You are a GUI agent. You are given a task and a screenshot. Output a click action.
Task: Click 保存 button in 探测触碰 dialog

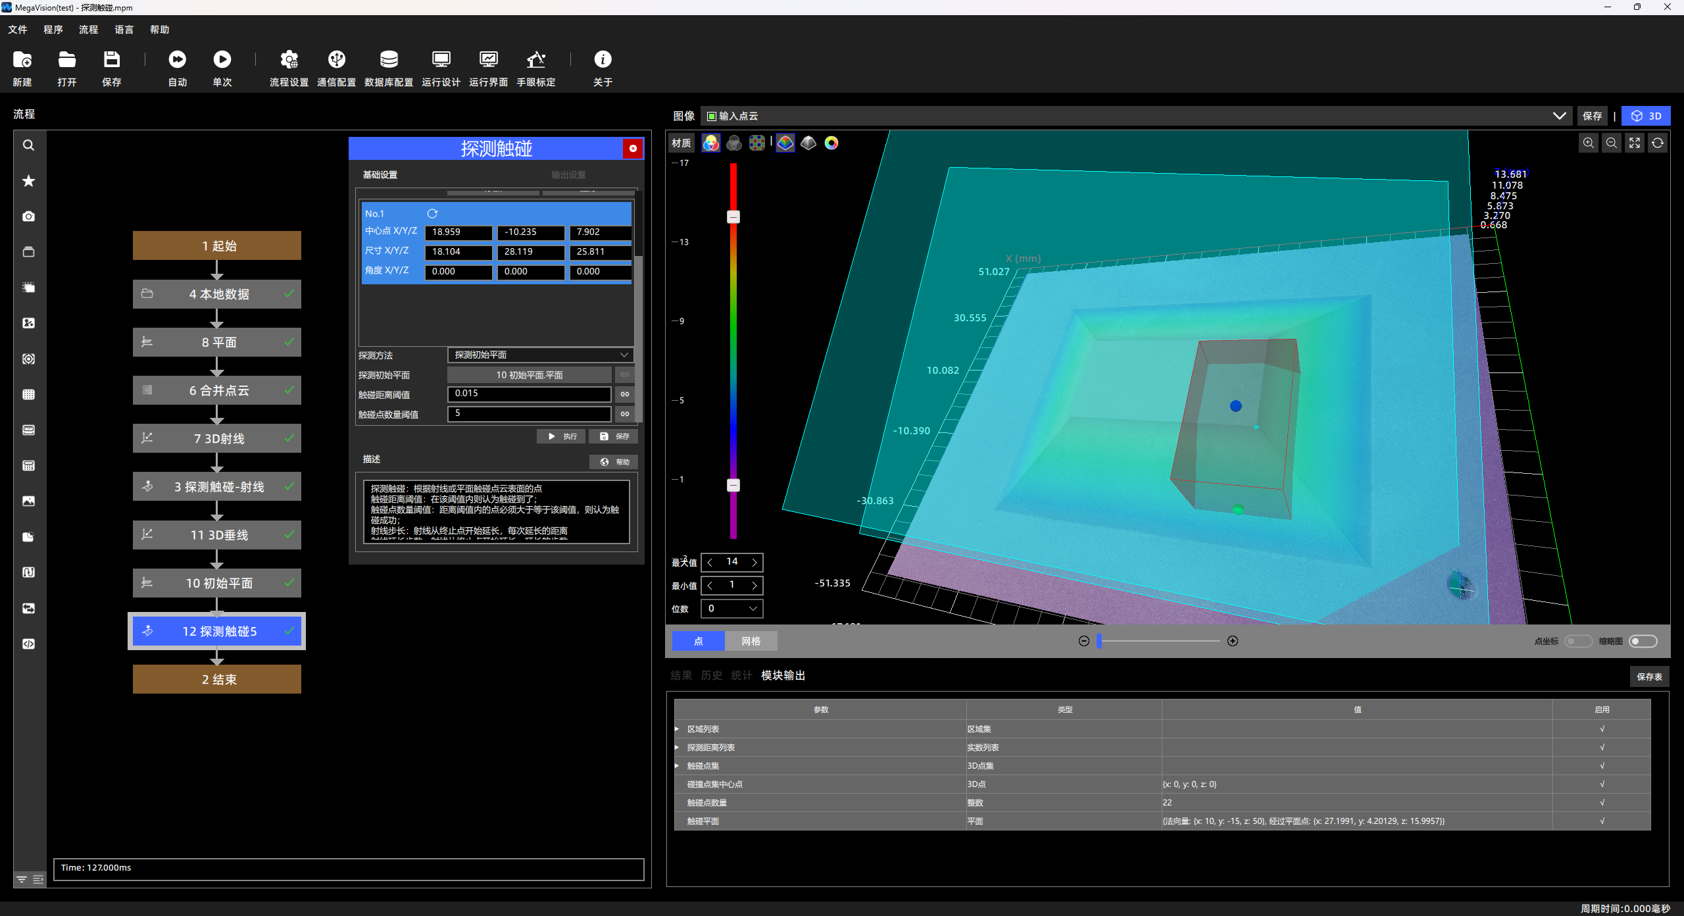coord(614,436)
